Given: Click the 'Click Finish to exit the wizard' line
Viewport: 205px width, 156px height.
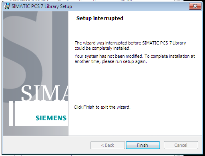Looking at the screenshot, I should coord(102,107).
